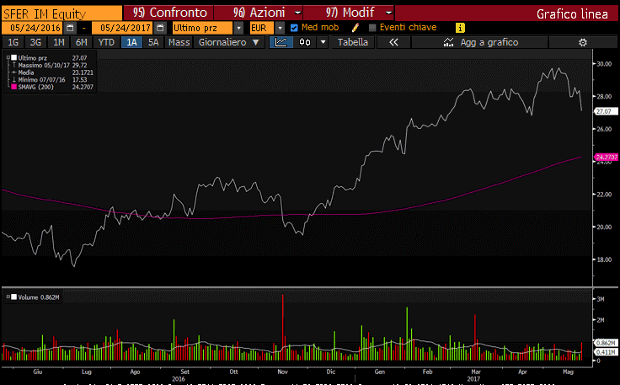
Task: Expand the EUR currency dropdown arrow
Action: 280,28
